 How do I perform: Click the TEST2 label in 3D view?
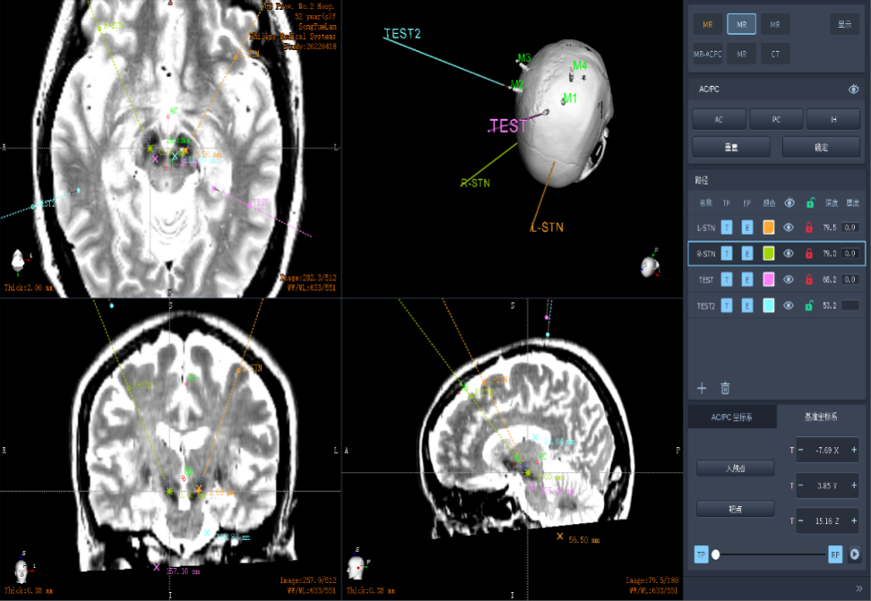pos(402,34)
